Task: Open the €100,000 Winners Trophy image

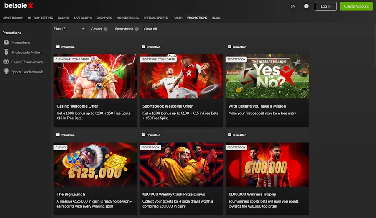Action: tap(267, 165)
